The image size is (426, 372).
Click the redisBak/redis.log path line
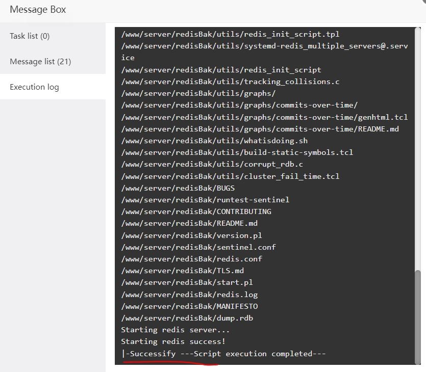pyautogui.click(x=189, y=295)
